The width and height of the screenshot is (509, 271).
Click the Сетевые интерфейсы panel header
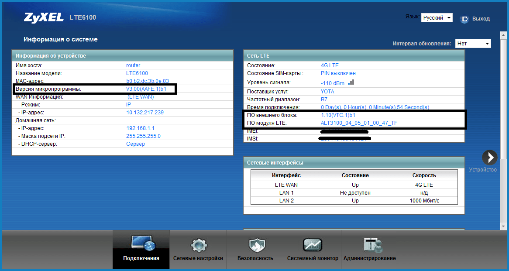point(354,163)
